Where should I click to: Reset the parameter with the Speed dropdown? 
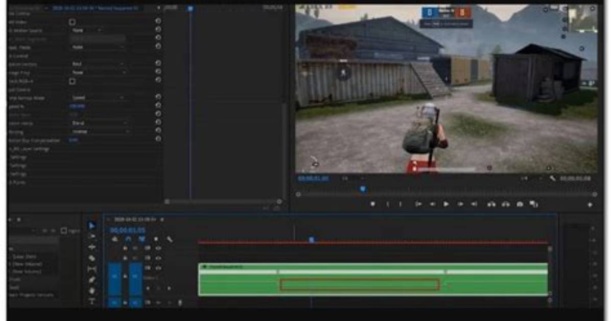point(158,97)
